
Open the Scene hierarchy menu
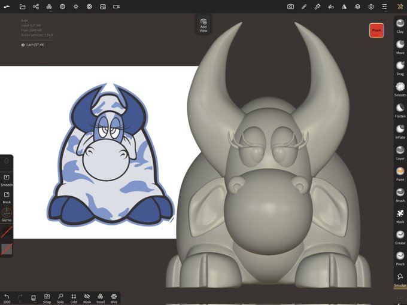[36, 7]
